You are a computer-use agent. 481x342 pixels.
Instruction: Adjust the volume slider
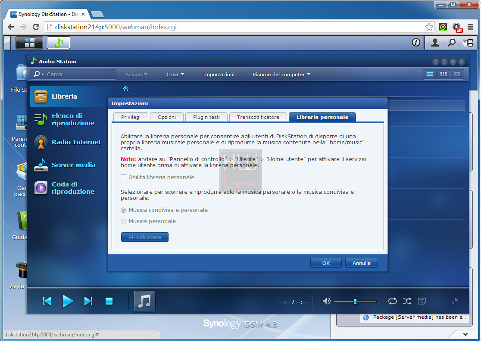tap(355, 302)
